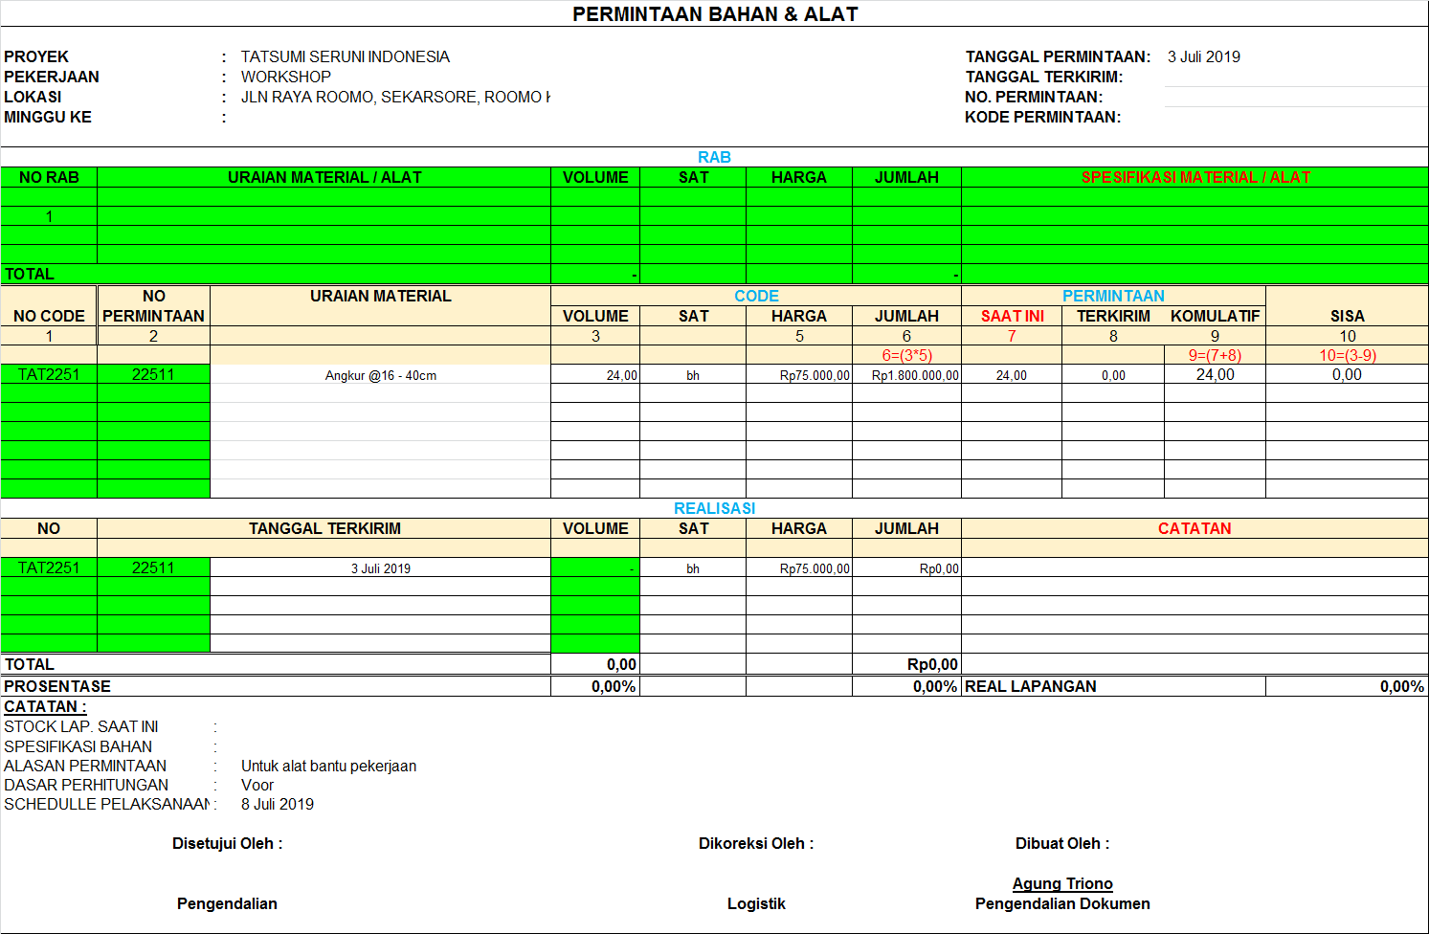Click the 10=(3-9) formula note
This screenshot has width=1429, height=934.
1347,355
